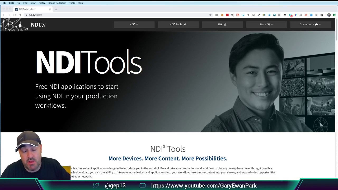Click the blue Zoom camera extension icon
Image resolution: width=338 pixels, height=190 pixels.
(311, 15)
